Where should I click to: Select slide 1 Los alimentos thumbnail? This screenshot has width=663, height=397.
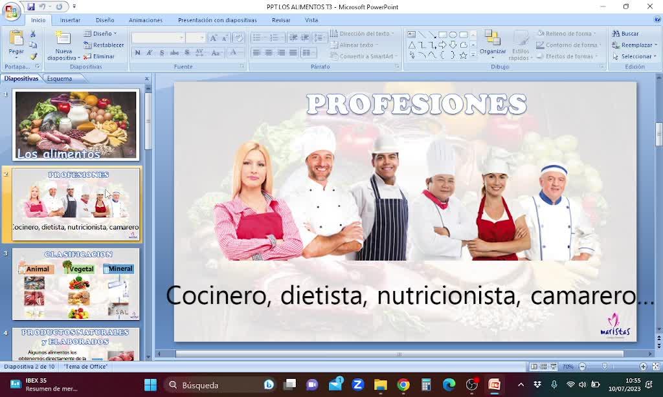coord(76,125)
